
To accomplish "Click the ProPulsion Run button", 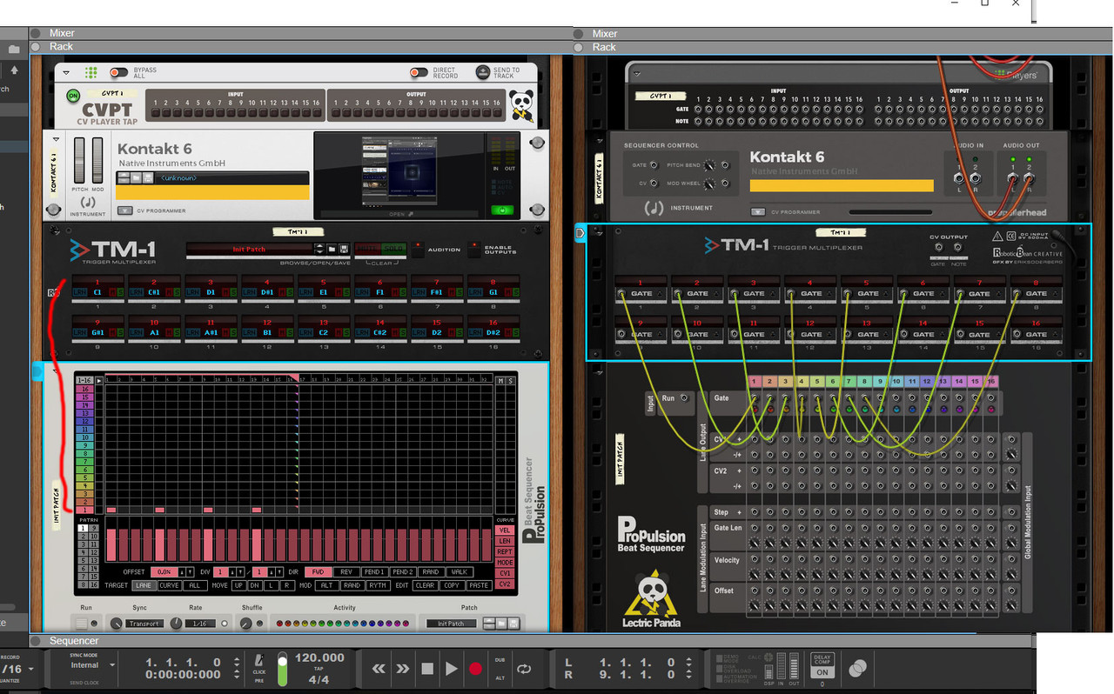I will tap(82, 624).
